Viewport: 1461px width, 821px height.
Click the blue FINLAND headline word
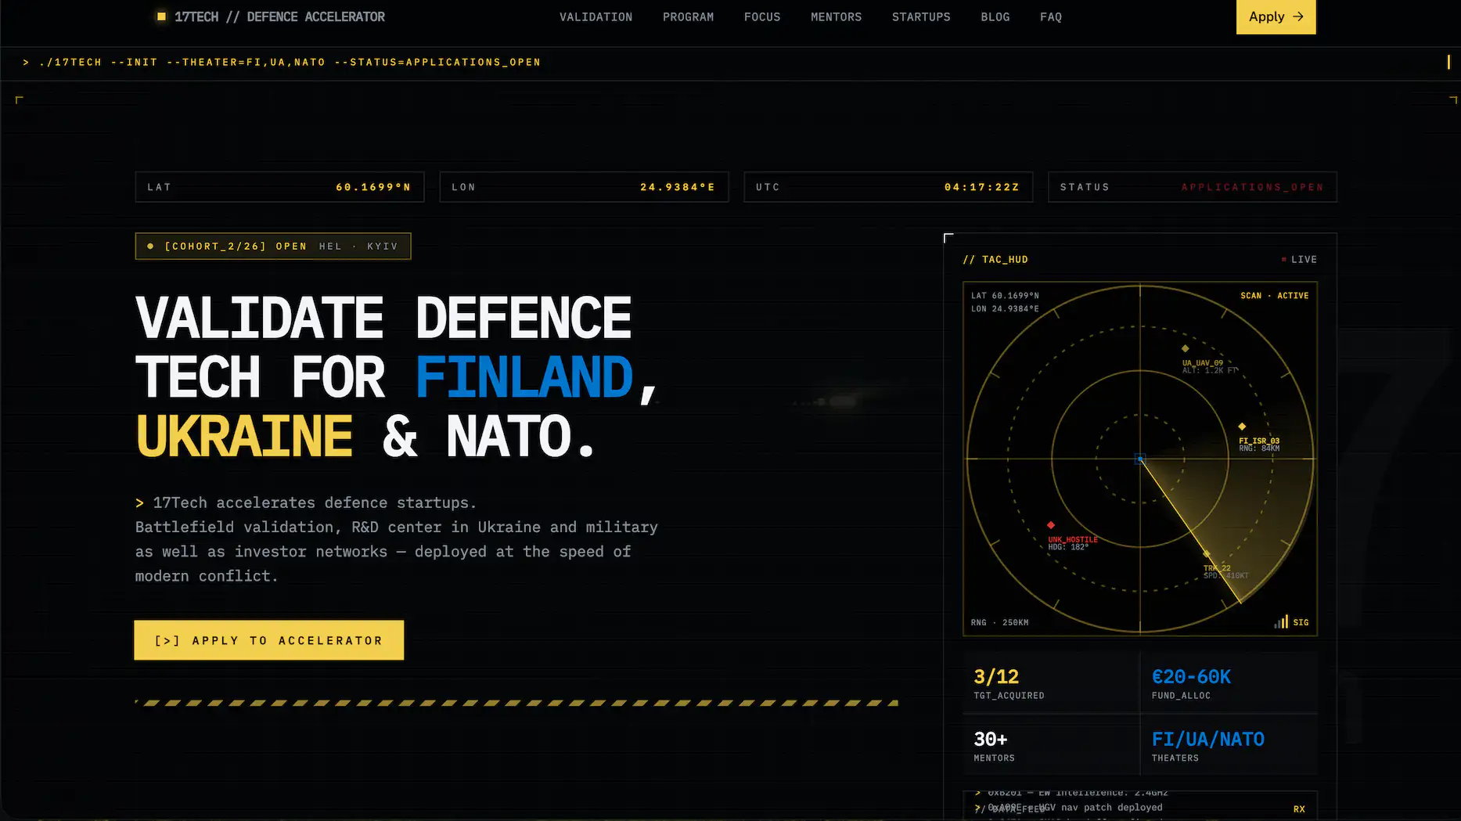[x=524, y=377]
